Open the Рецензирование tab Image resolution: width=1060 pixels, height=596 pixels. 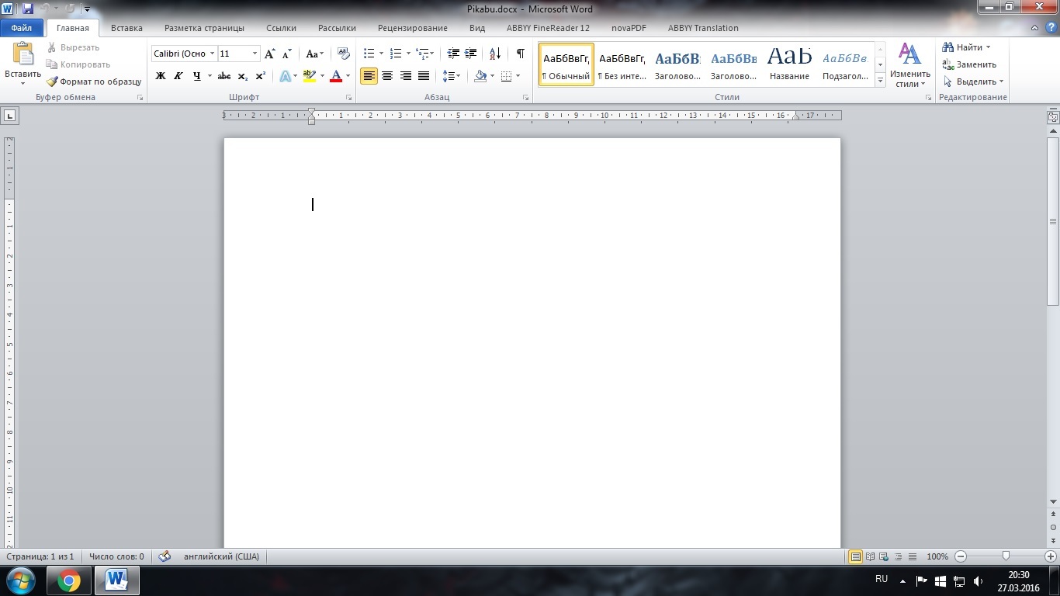(412, 28)
